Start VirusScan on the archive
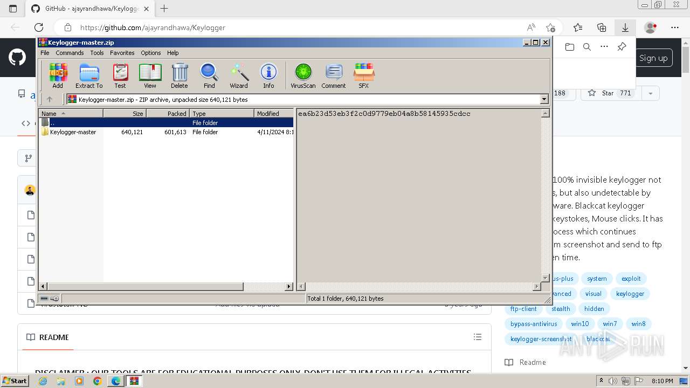Viewport: 690px width, 388px height. [303, 75]
